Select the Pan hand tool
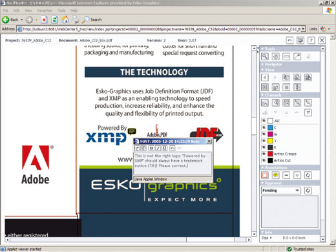 [275, 56]
